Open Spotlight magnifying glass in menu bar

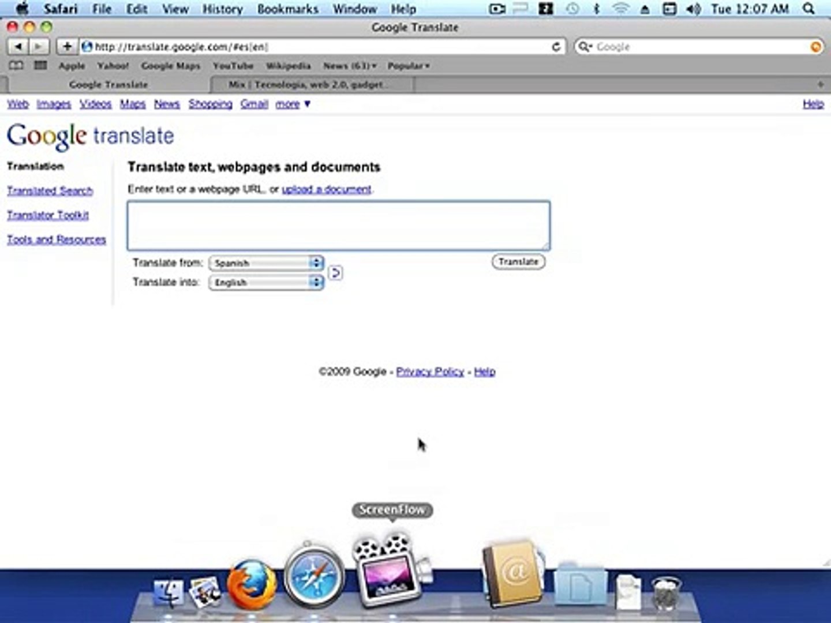coord(809,9)
